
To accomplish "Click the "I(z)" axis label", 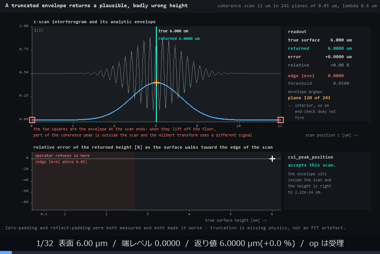I will click(38, 30).
